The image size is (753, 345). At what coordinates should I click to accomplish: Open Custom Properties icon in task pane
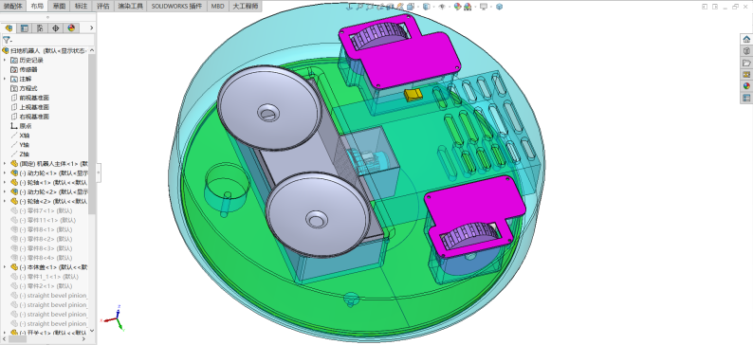point(746,98)
